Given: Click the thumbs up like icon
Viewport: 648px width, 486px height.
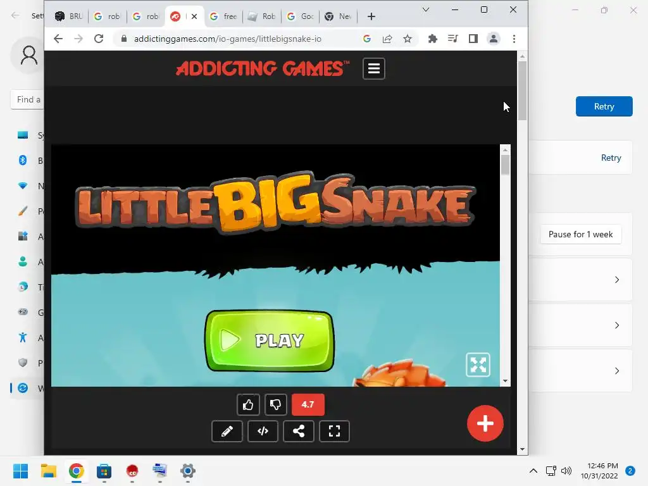Looking at the screenshot, I should (x=248, y=404).
